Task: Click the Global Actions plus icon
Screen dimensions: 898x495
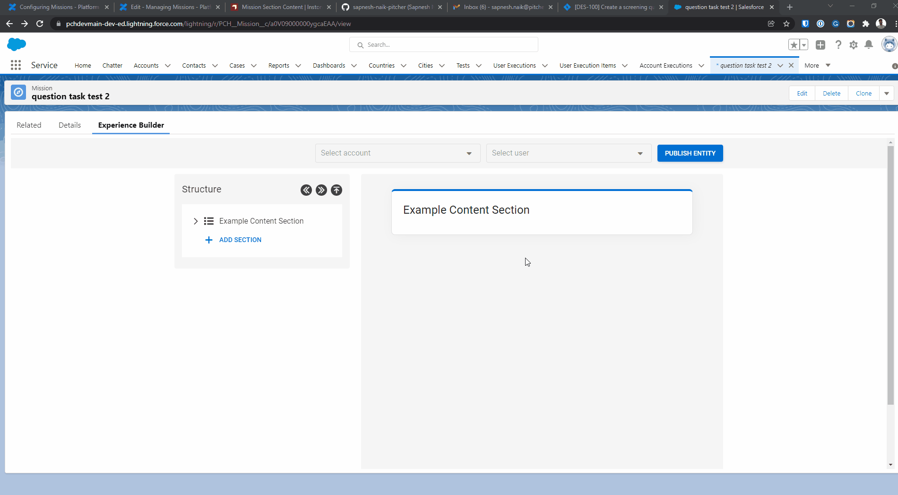Action: tap(820, 44)
